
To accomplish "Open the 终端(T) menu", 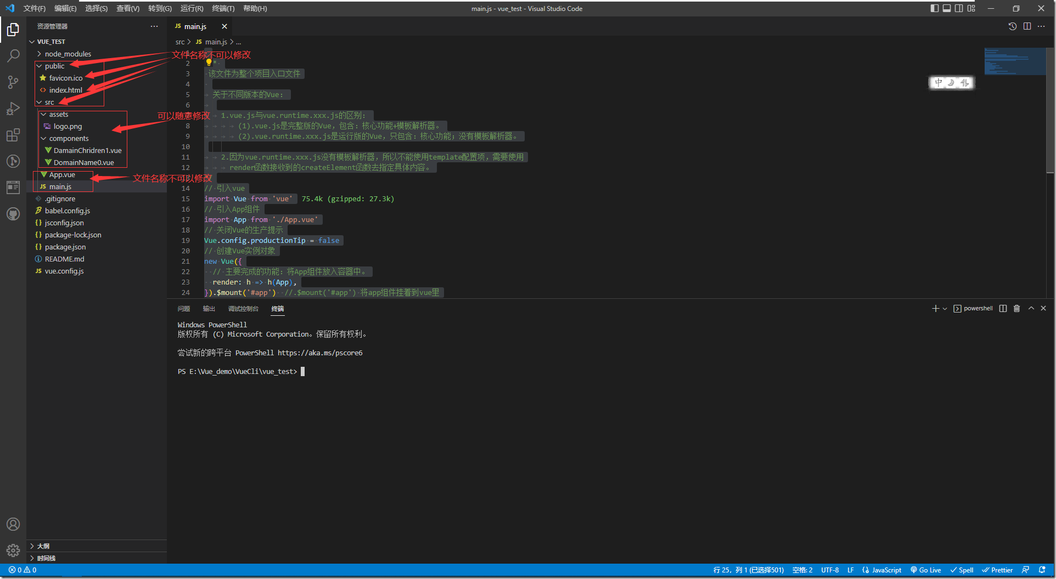I will [223, 8].
